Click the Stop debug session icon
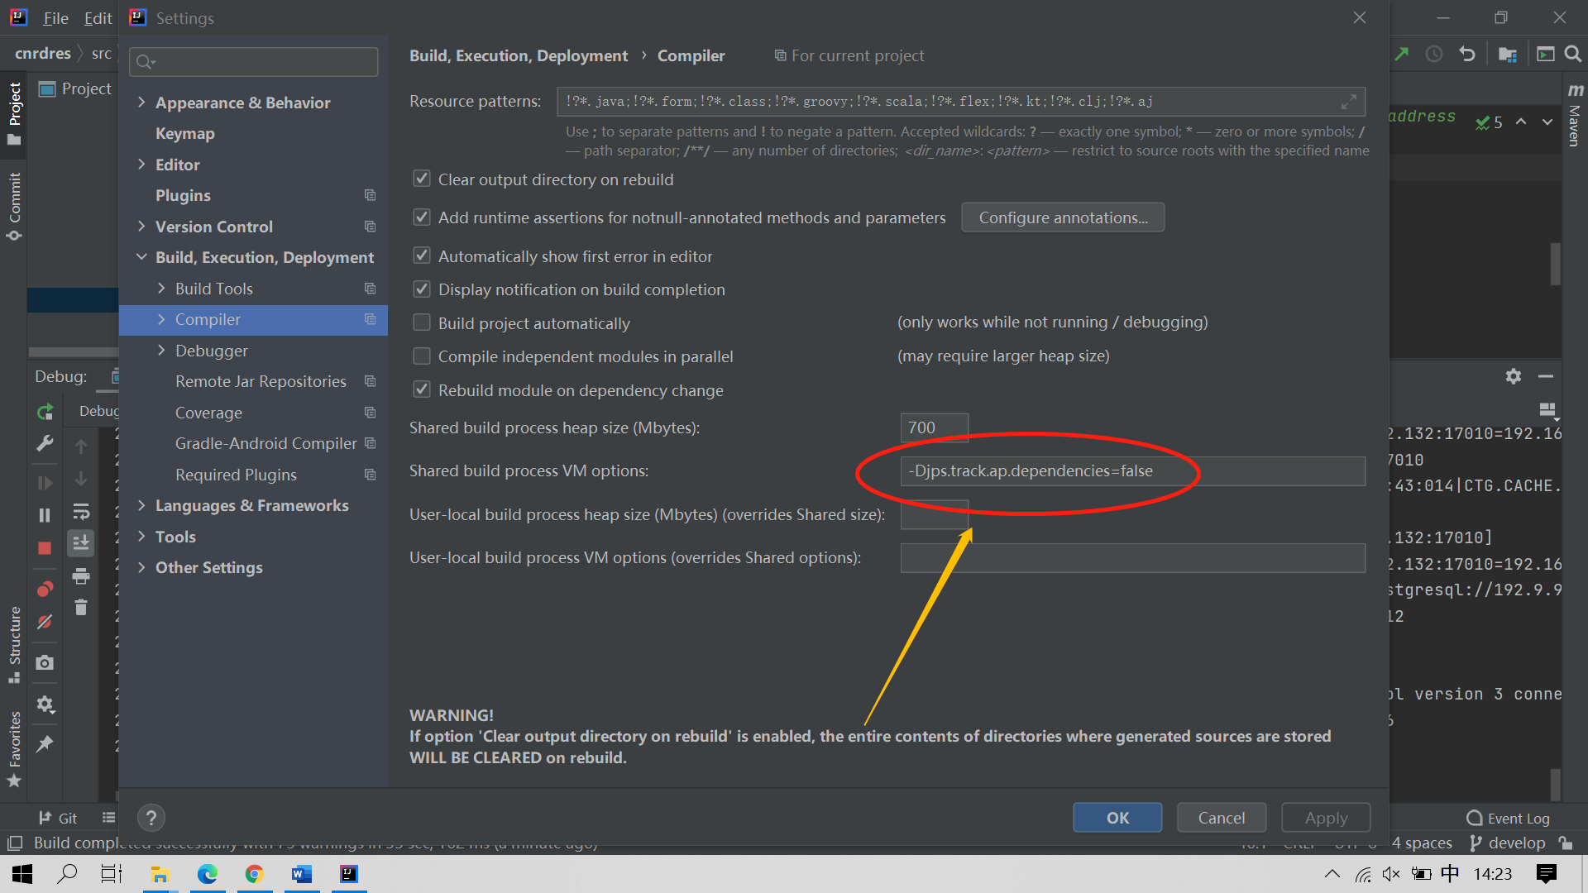 45,548
